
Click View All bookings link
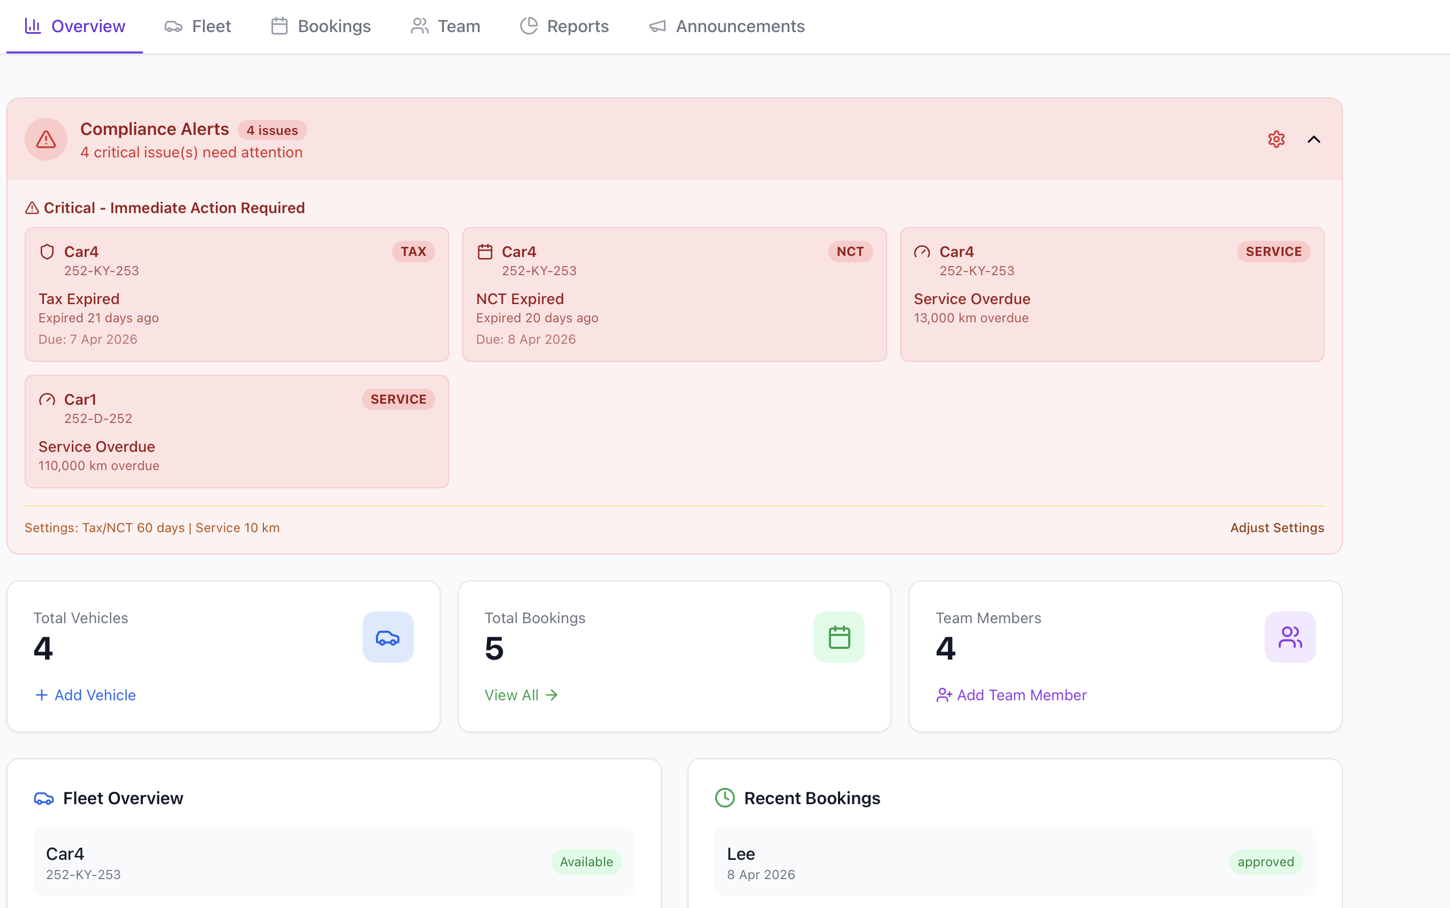coord(521,695)
